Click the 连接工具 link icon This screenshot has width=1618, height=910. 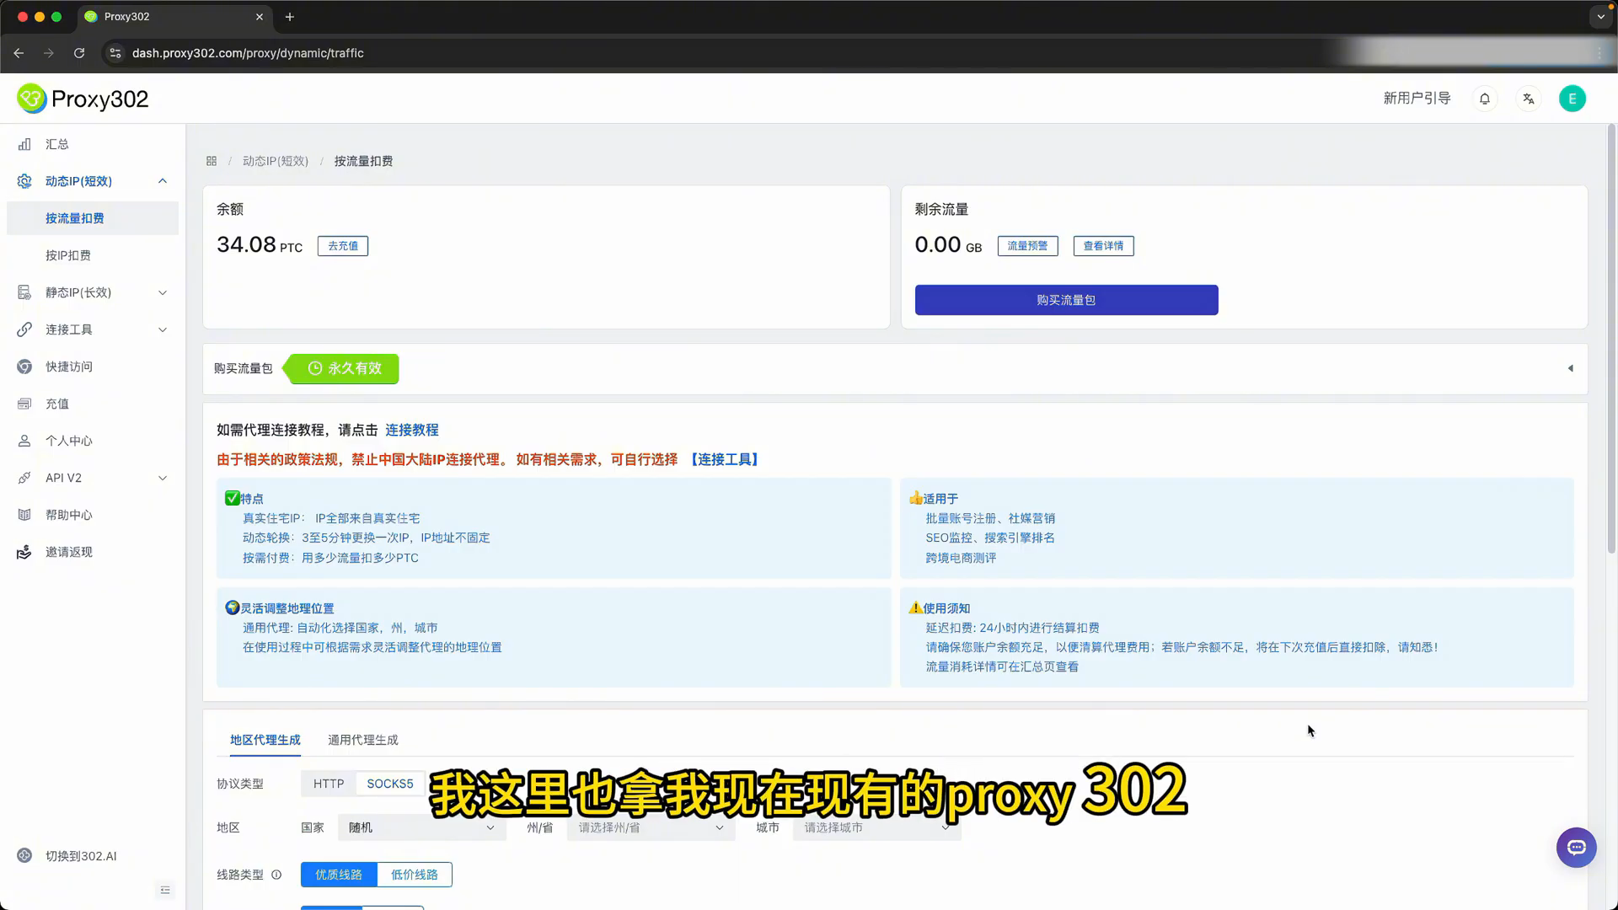24,329
